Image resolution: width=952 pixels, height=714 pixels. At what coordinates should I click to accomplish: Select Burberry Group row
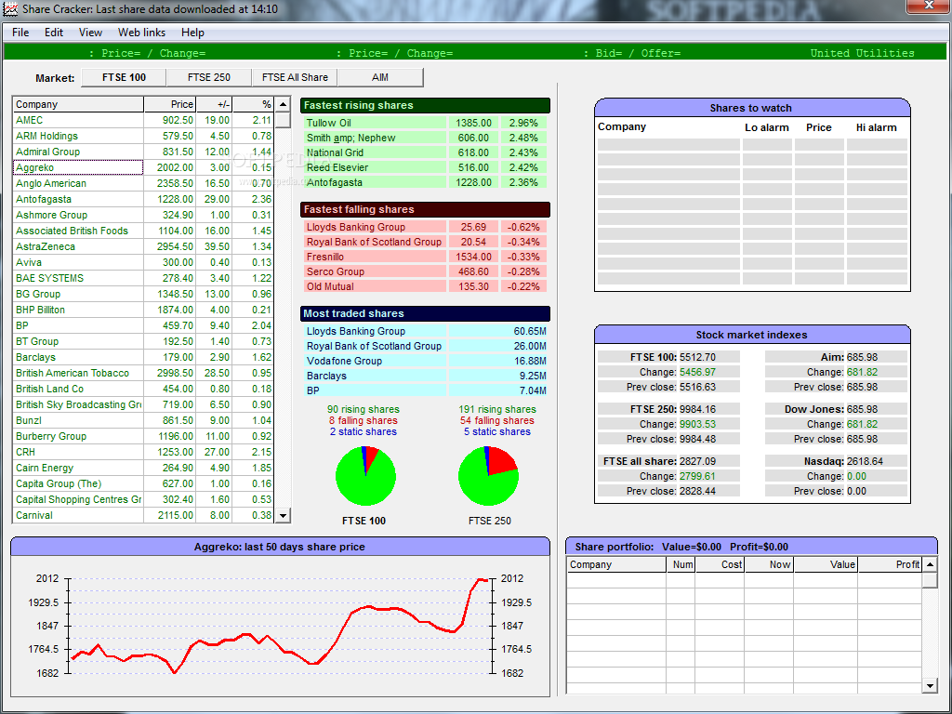(144, 436)
